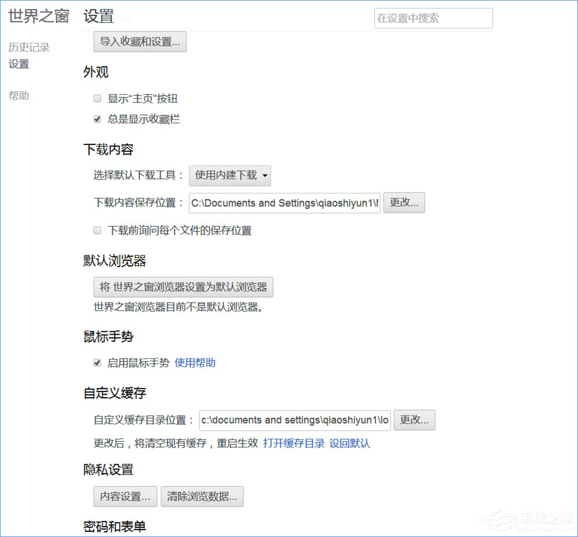Open the 使用内建下载 download tool dropdown

[229, 176]
